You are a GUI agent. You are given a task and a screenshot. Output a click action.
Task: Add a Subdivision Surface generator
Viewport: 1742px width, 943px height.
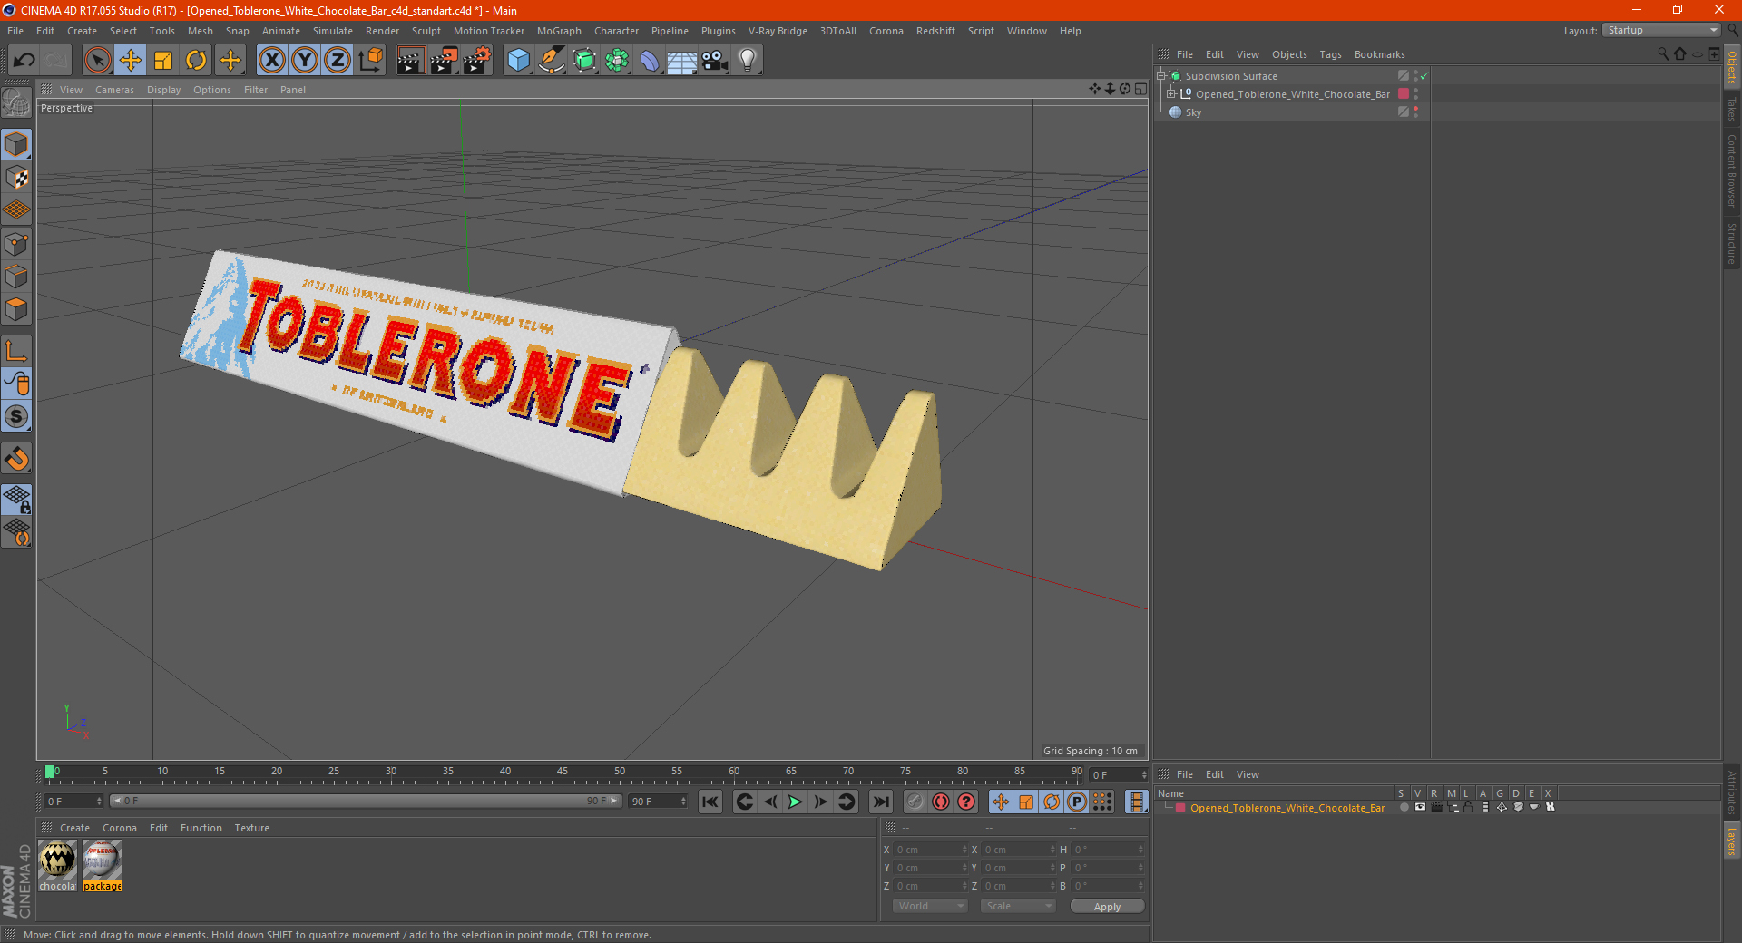point(584,61)
